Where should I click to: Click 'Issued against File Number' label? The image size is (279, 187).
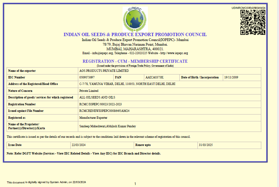26,111
